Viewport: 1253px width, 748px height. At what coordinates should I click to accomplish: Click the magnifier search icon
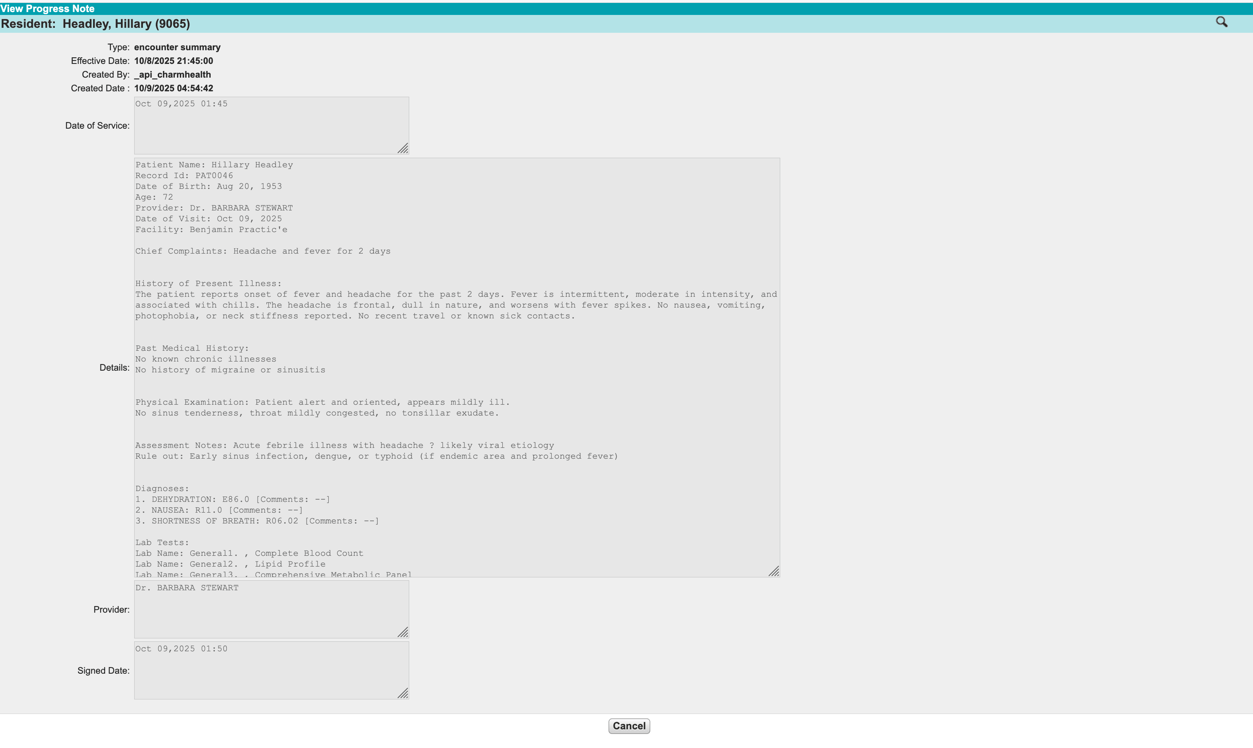click(x=1221, y=22)
